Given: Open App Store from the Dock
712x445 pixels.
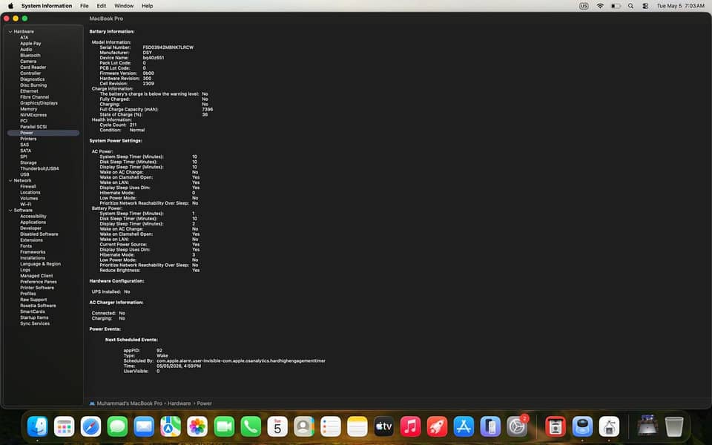Looking at the screenshot, I should [464, 427].
